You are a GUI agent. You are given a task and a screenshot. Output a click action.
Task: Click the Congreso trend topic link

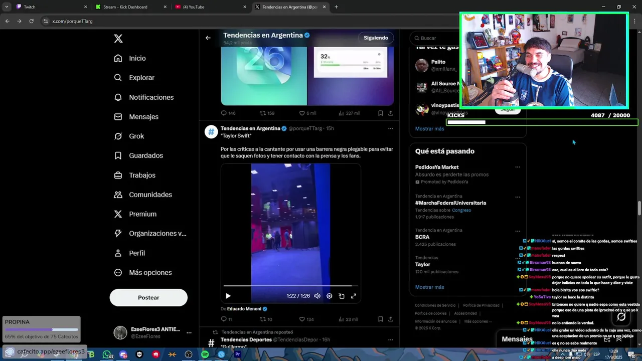(x=461, y=210)
